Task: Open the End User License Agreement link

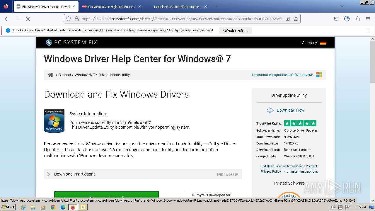Action: 282,166
